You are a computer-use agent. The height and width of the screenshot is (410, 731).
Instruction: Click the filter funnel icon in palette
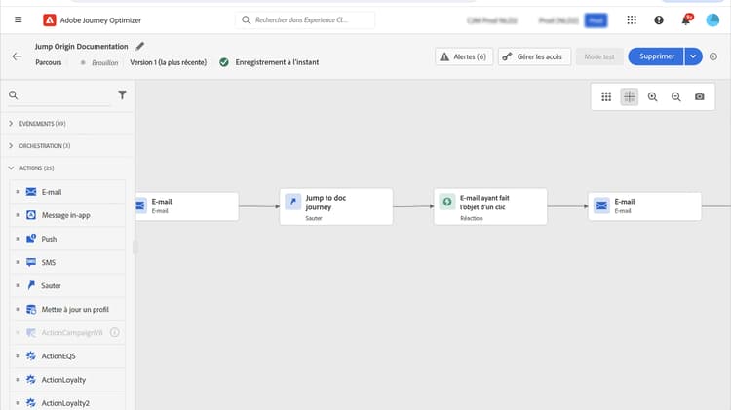pos(122,95)
